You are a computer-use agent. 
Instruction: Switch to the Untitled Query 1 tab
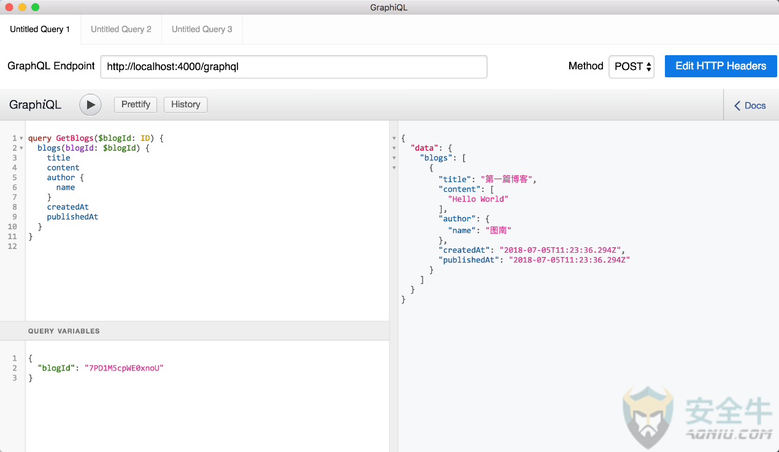40,29
